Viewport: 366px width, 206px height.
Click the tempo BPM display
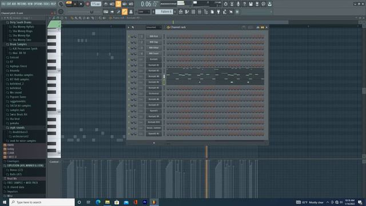tap(96, 4)
